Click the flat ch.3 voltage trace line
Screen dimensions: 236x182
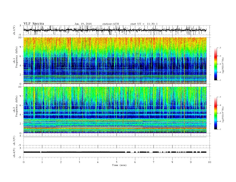(115, 137)
